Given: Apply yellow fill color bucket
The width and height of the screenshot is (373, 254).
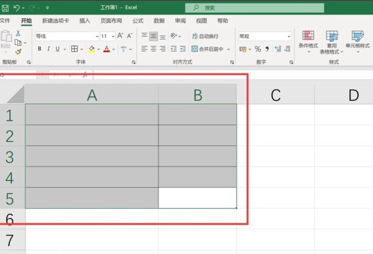Looking at the screenshot, I should [91, 49].
